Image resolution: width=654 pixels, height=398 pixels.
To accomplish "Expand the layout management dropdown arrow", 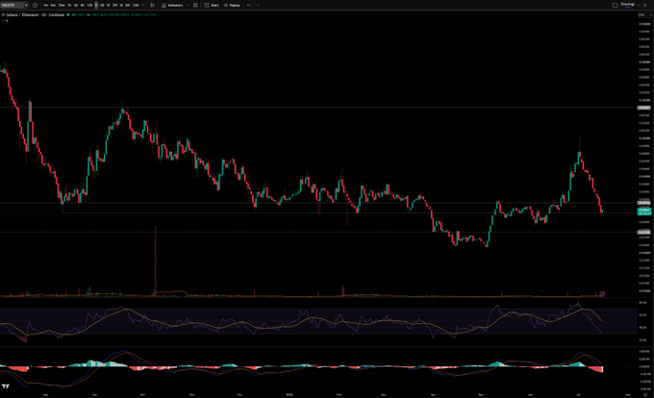I will tap(639, 5).
